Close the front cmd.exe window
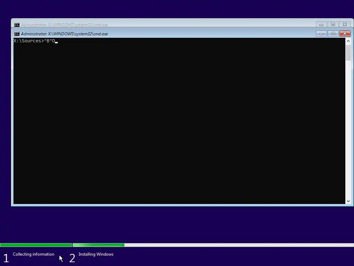The image size is (354, 266). tap(345, 34)
